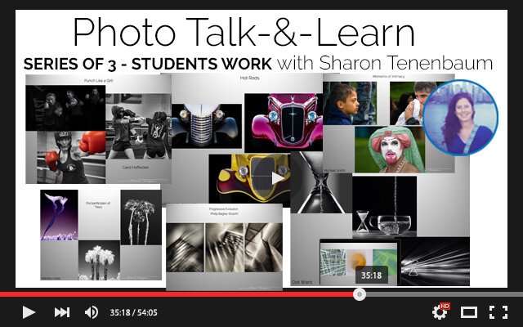Click the hourglass and glass cup photo

(384, 206)
